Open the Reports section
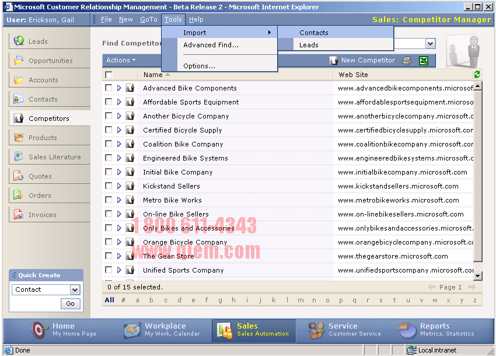The width and height of the screenshot is (496, 356). point(436,330)
